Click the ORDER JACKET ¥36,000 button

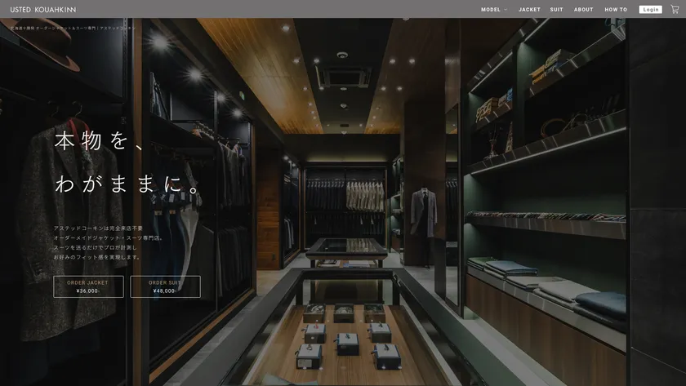88,286
